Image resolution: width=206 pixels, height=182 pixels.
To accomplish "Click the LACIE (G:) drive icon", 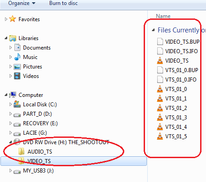I will (17, 134).
